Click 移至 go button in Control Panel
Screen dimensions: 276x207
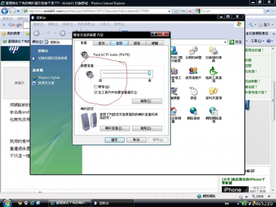pos(236,42)
